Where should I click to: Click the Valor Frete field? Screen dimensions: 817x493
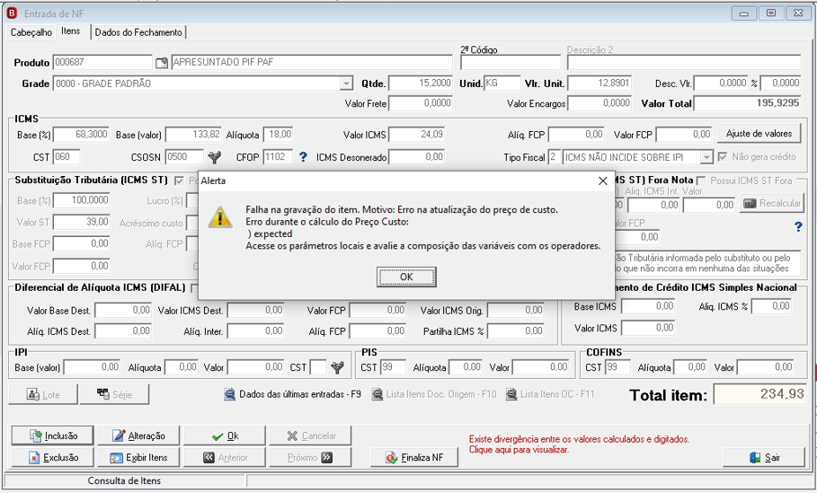(421, 103)
